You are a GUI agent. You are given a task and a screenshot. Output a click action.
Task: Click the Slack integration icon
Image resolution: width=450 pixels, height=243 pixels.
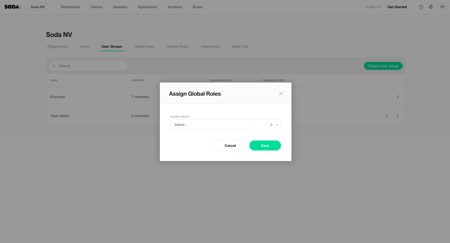point(431,7)
